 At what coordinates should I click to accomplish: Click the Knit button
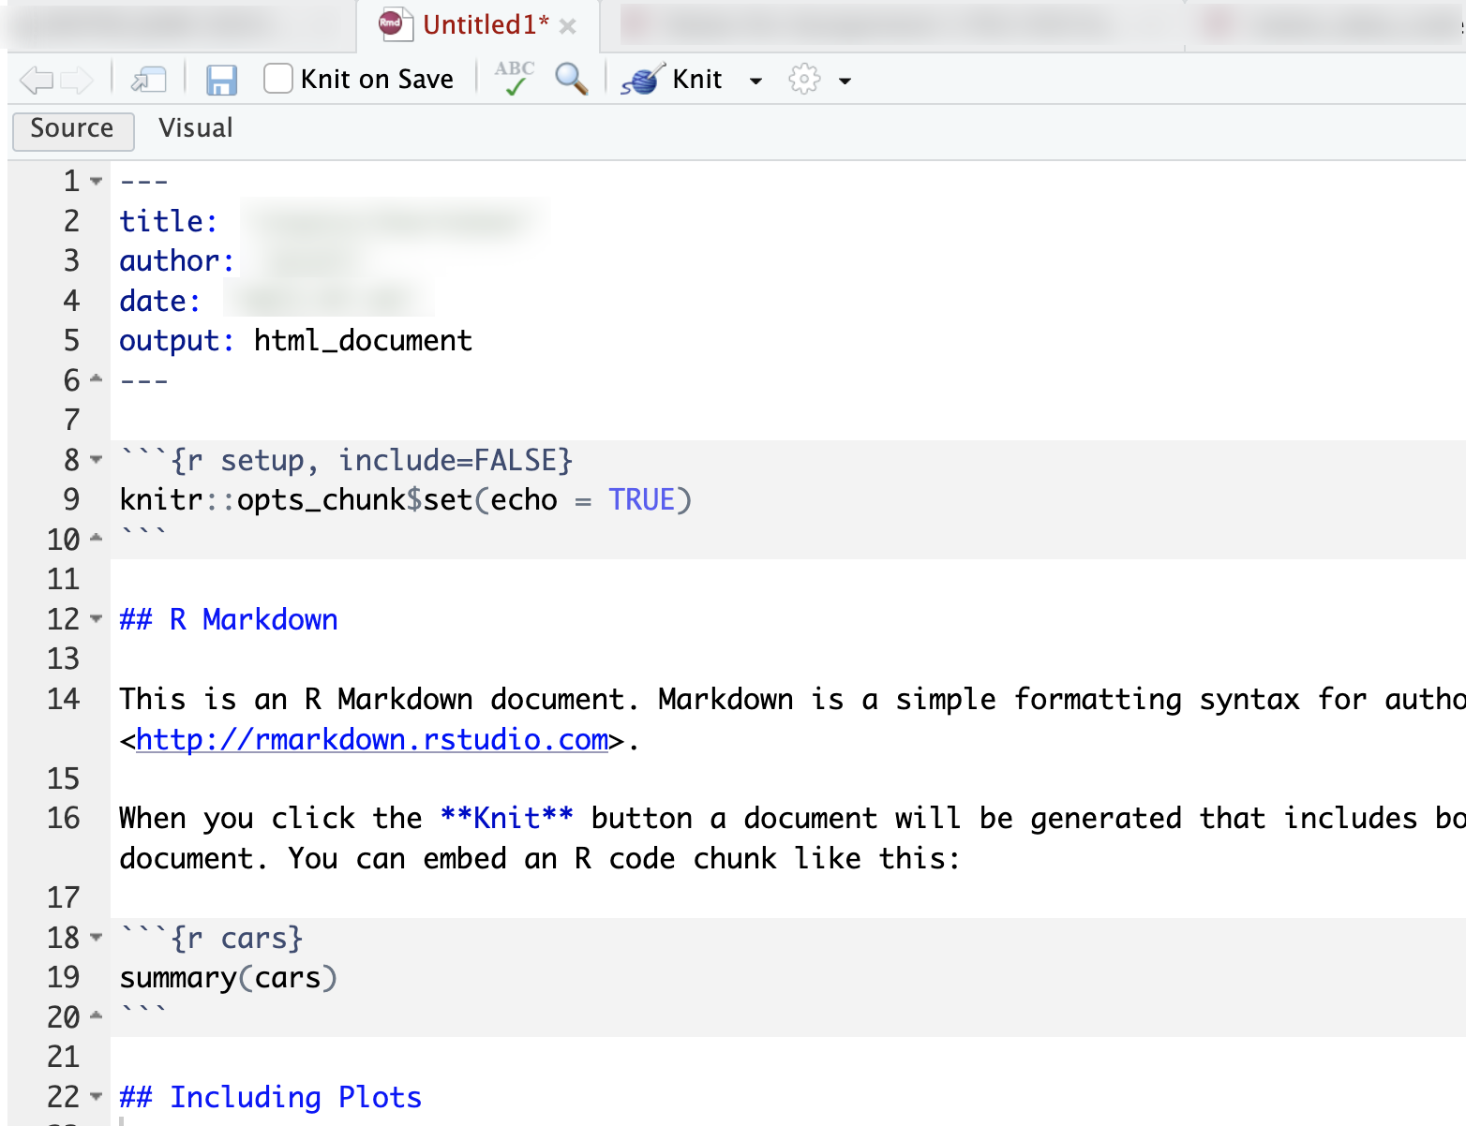[x=696, y=79]
